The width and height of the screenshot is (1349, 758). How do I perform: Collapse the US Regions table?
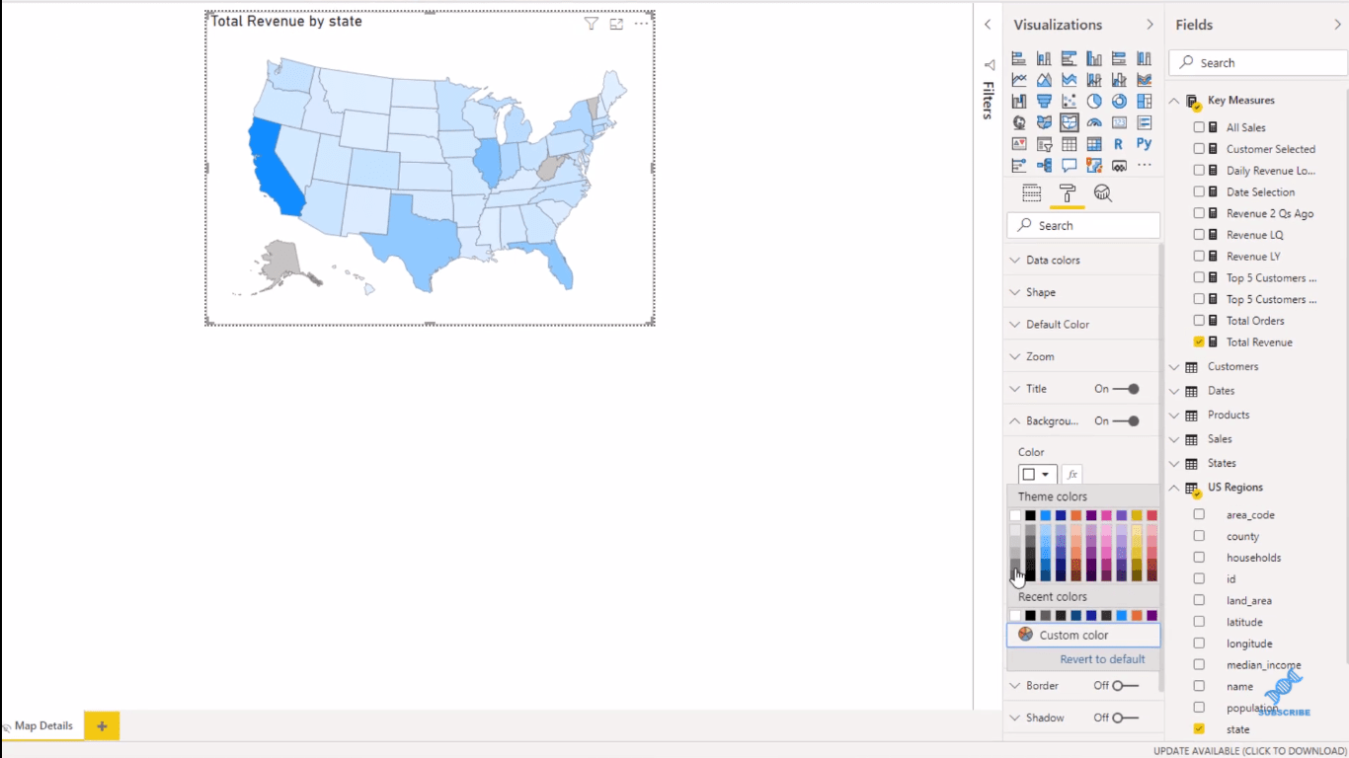coord(1174,488)
